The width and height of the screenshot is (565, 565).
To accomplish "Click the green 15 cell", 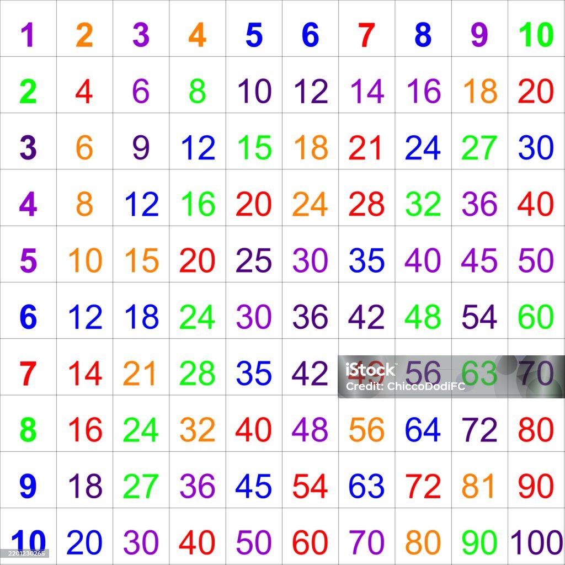I will tap(255, 148).
